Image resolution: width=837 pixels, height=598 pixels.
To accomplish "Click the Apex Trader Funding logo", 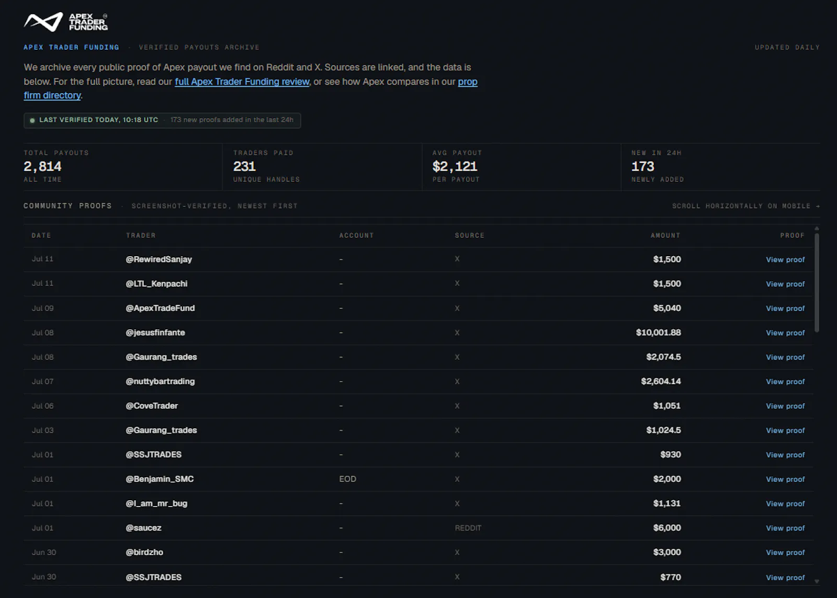I will coord(66,21).
